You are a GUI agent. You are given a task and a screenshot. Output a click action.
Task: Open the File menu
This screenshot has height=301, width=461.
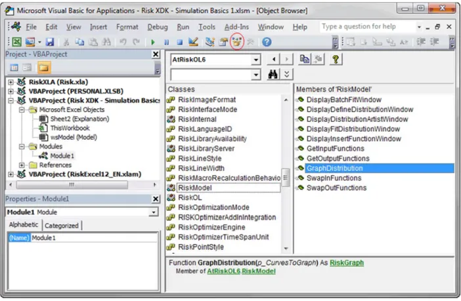(31, 27)
